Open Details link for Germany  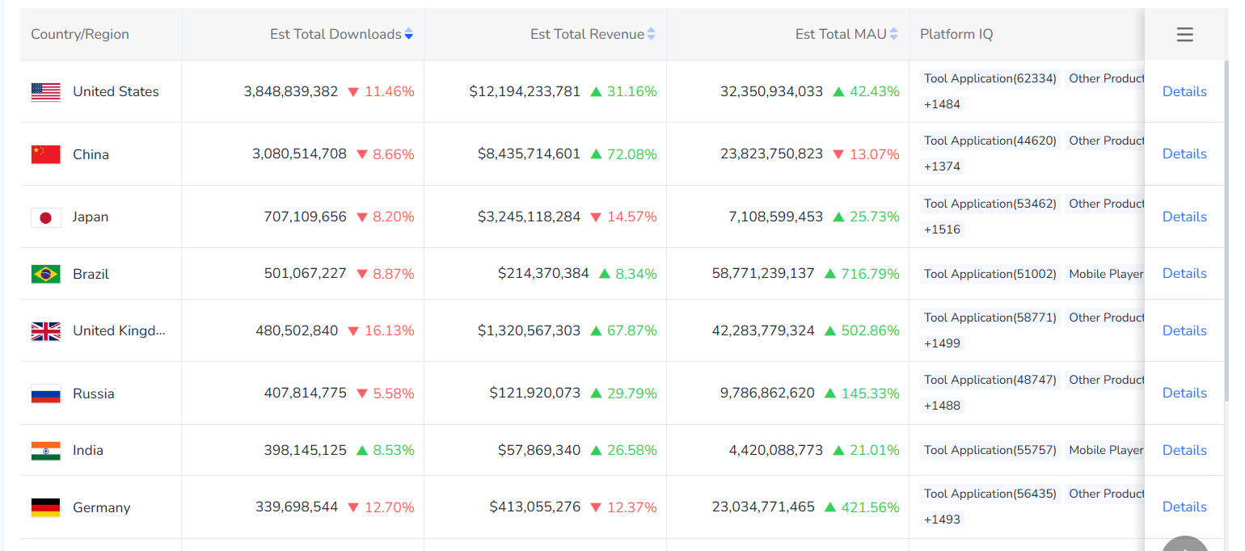click(x=1184, y=507)
